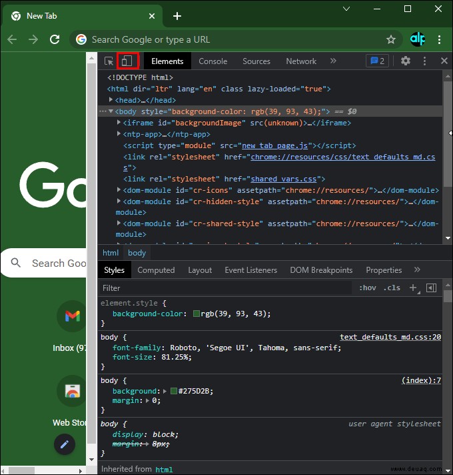
Task: Click the styles Filter input field
Action: (x=226, y=288)
